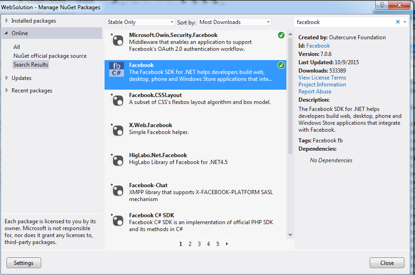Click the Settings button
This screenshot has height=275, width=415.
24,263
